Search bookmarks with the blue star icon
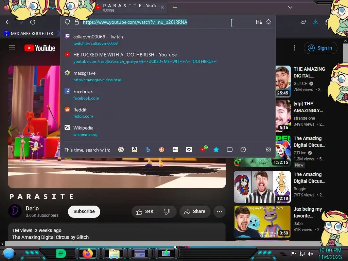 click(216, 150)
